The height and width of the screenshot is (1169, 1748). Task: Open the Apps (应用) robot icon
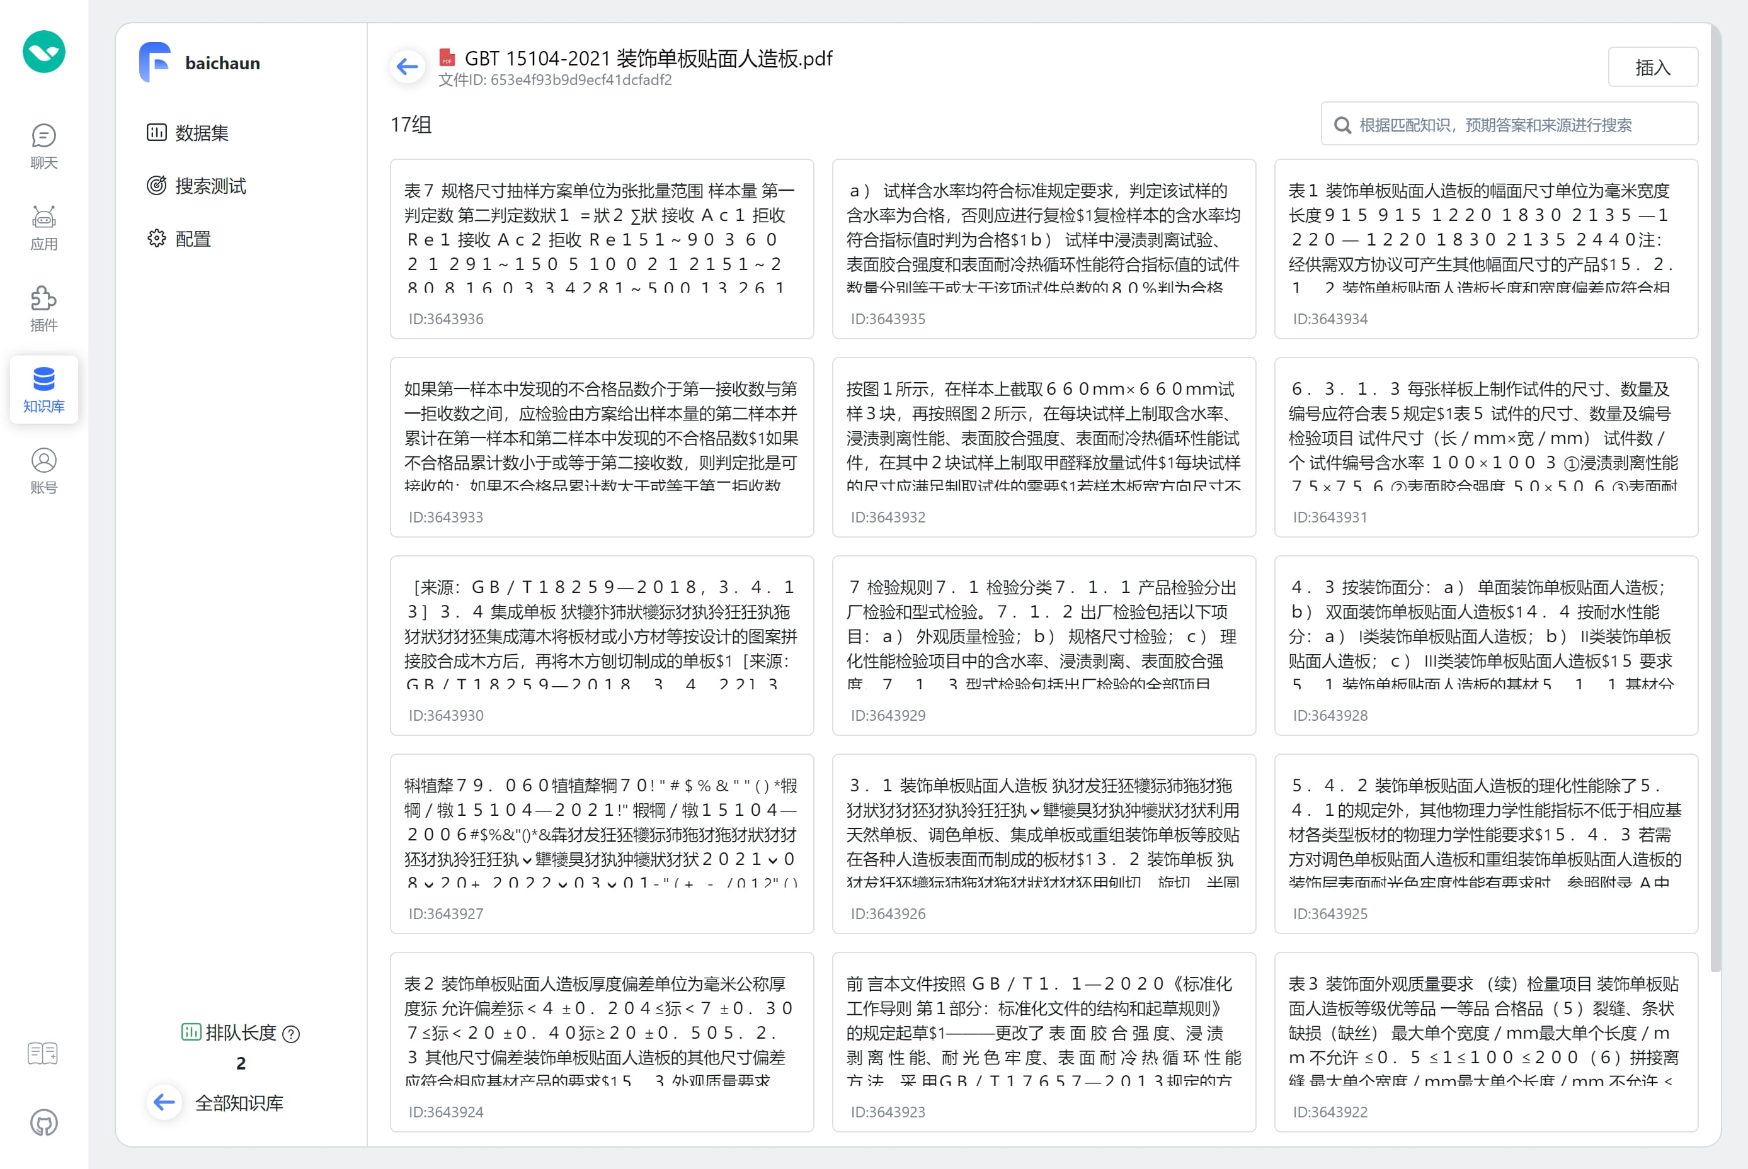(43, 227)
